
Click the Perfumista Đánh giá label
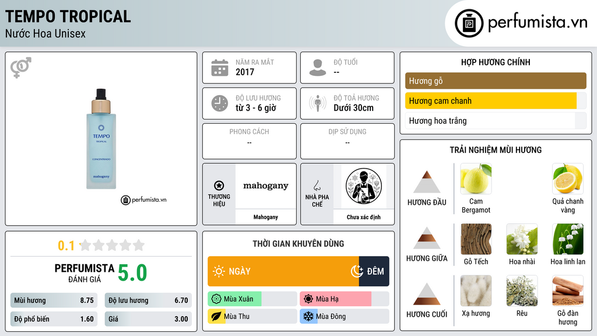point(85,273)
